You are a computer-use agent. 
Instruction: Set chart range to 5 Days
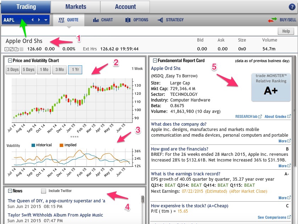(x=28, y=70)
